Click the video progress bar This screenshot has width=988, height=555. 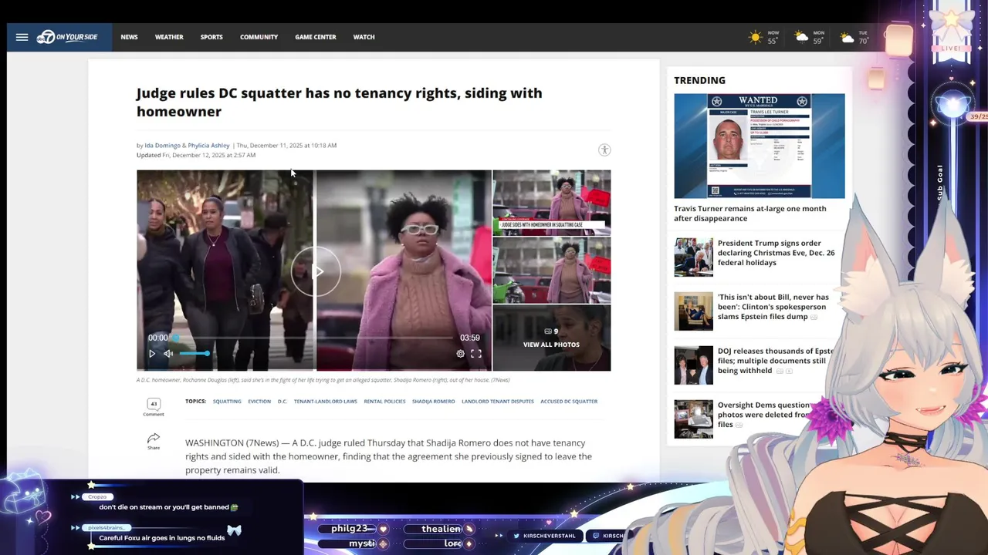point(313,338)
